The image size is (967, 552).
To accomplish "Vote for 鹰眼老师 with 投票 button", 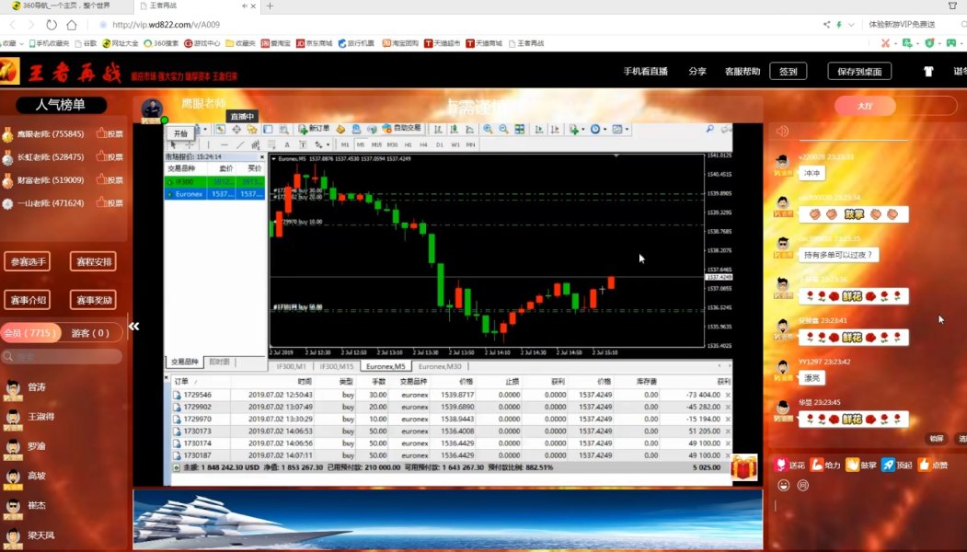I will [109, 134].
